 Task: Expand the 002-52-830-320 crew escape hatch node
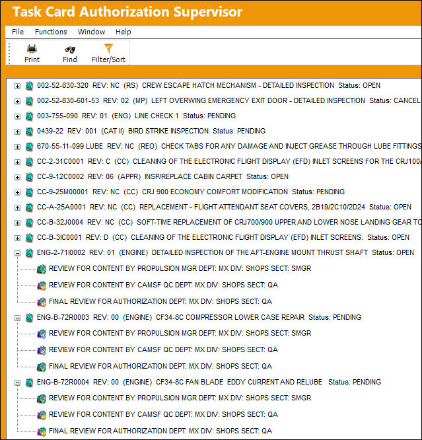click(x=17, y=86)
